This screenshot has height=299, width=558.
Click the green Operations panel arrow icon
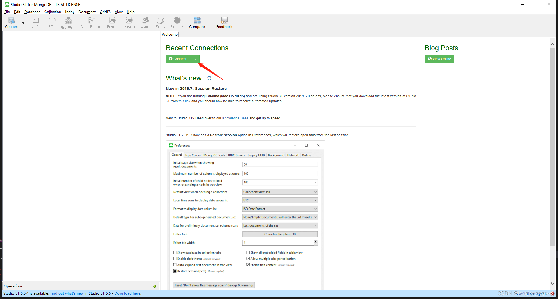[155, 286]
